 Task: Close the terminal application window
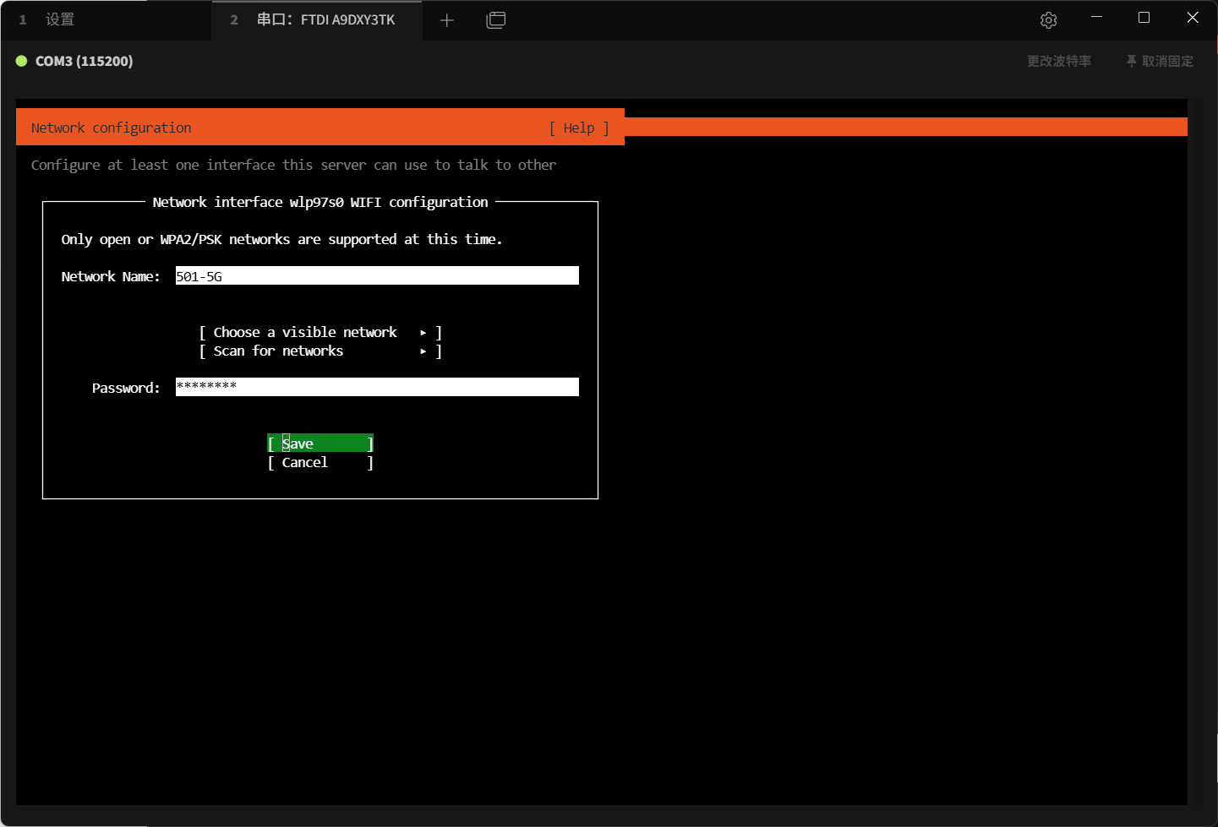(x=1193, y=18)
